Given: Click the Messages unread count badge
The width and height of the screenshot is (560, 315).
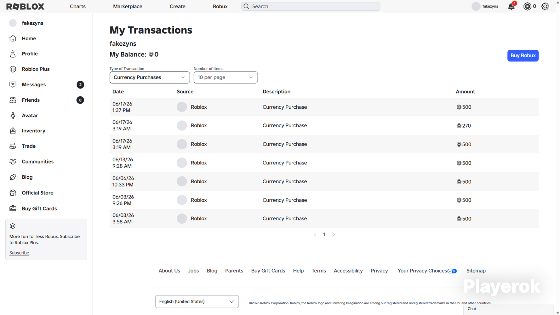Looking at the screenshot, I should (80, 85).
